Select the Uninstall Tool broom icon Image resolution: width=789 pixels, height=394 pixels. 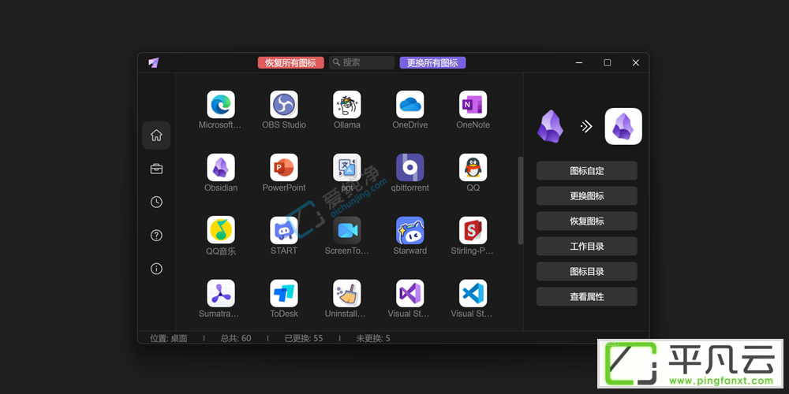pyautogui.click(x=346, y=293)
